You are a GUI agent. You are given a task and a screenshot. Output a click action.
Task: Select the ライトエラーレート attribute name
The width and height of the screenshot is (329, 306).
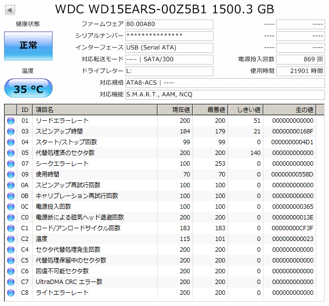(62, 293)
